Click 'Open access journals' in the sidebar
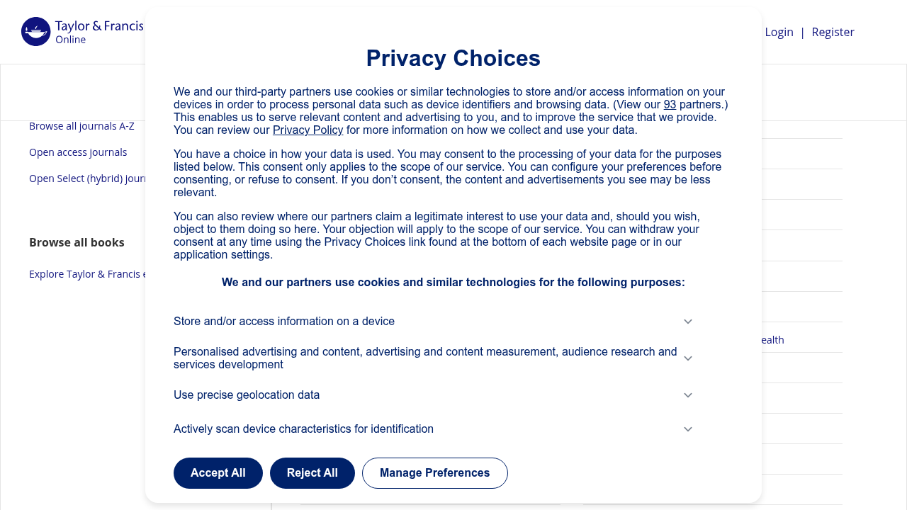Viewport: 907px width, 510px height. [x=78, y=152]
